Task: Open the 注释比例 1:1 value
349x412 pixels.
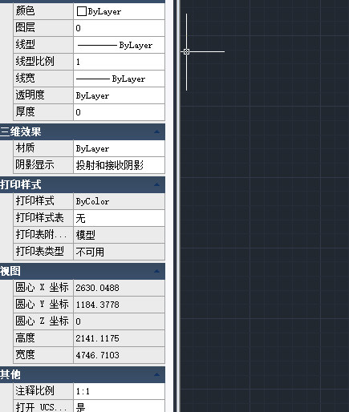Action: [x=119, y=391]
